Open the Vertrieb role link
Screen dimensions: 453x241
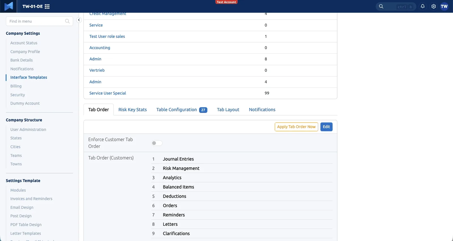point(97,70)
